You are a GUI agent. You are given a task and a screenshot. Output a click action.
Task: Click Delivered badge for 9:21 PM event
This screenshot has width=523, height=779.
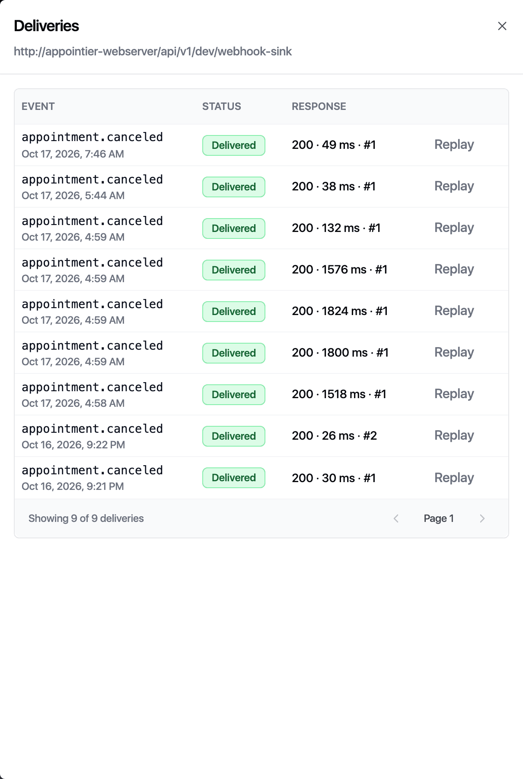[x=234, y=478]
